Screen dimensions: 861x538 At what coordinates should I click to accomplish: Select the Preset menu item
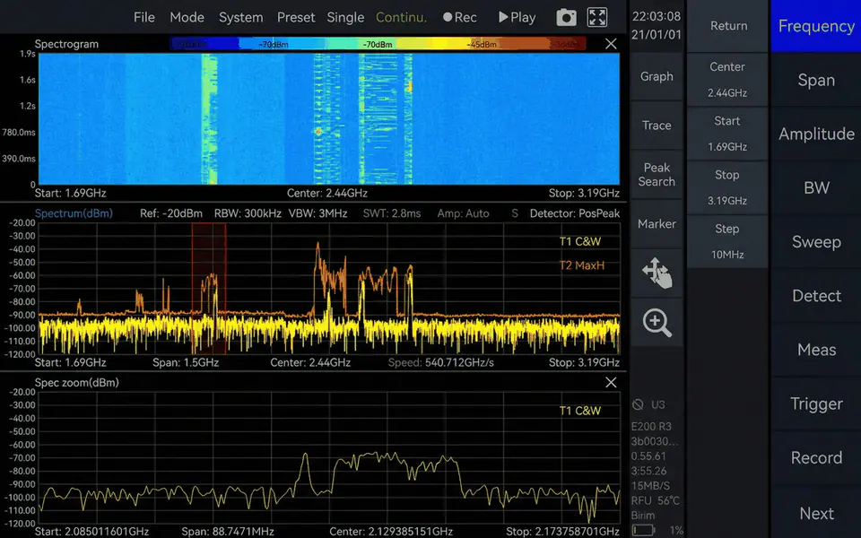(x=296, y=18)
